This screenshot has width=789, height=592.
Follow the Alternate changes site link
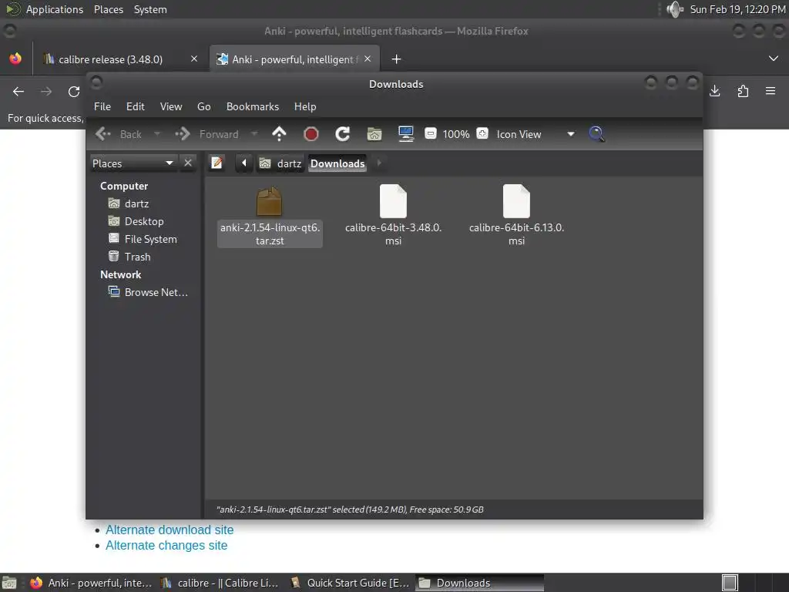[x=166, y=545]
